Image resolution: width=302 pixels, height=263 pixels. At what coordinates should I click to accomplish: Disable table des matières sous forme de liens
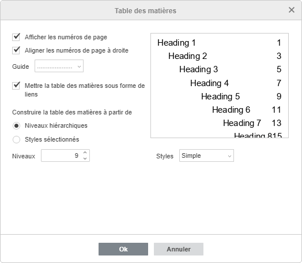pyautogui.click(x=16, y=86)
